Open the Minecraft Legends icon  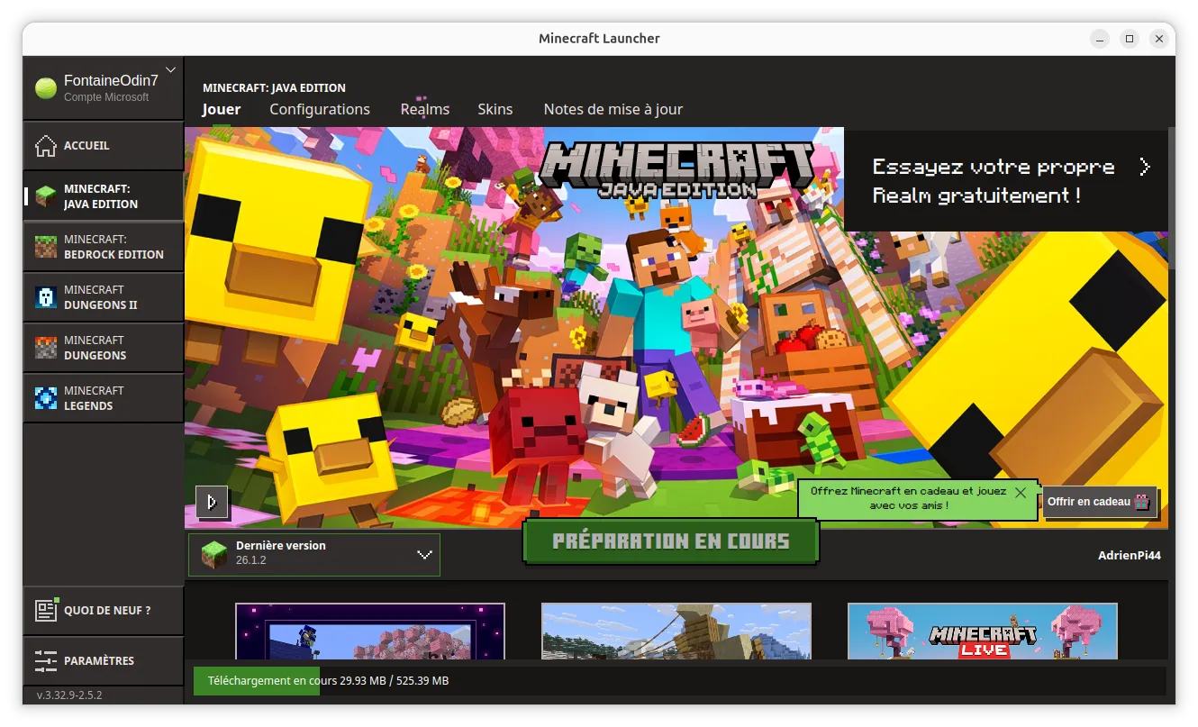click(46, 398)
